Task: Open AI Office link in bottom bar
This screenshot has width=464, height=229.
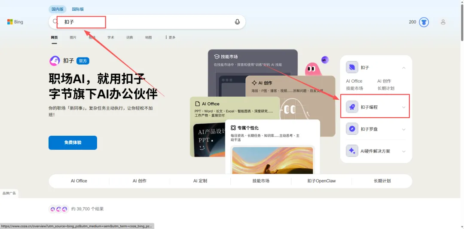Action: (79, 181)
